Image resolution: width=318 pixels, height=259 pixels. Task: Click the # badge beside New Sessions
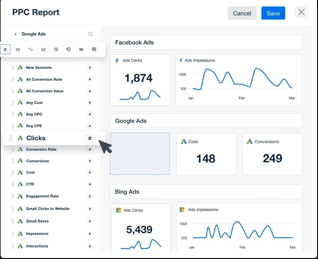[x=90, y=68]
